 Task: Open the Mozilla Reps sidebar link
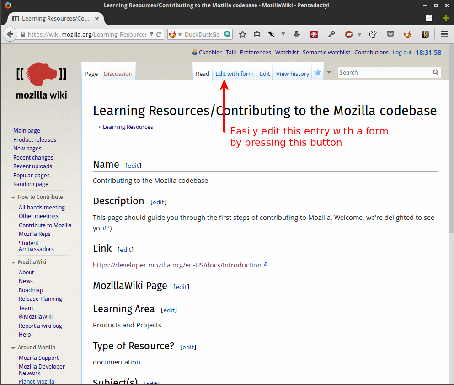(35, 234)
